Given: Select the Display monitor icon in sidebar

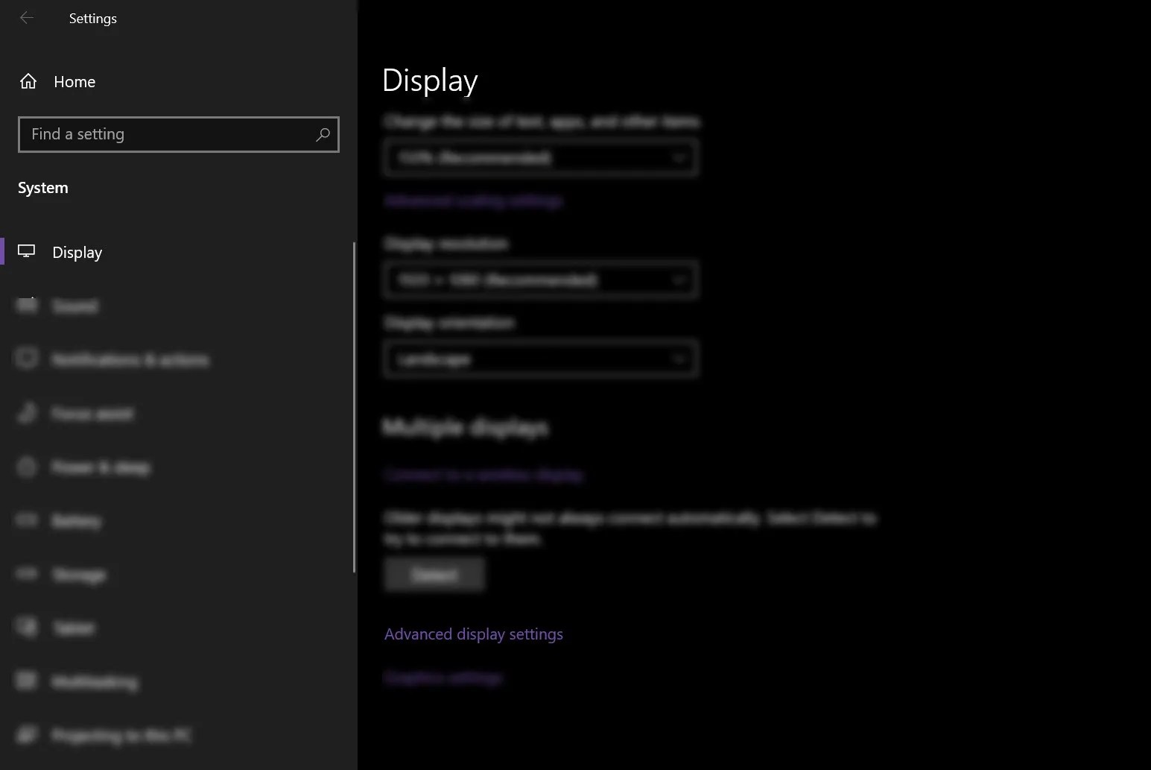Looking at the screenshot, I should coord(27,252).
